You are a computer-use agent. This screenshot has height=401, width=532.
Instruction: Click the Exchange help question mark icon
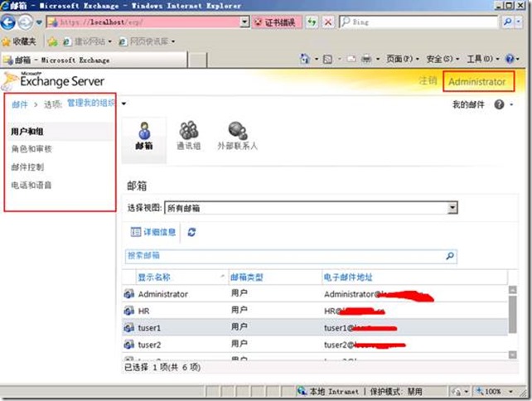click(x=499, y=104)
